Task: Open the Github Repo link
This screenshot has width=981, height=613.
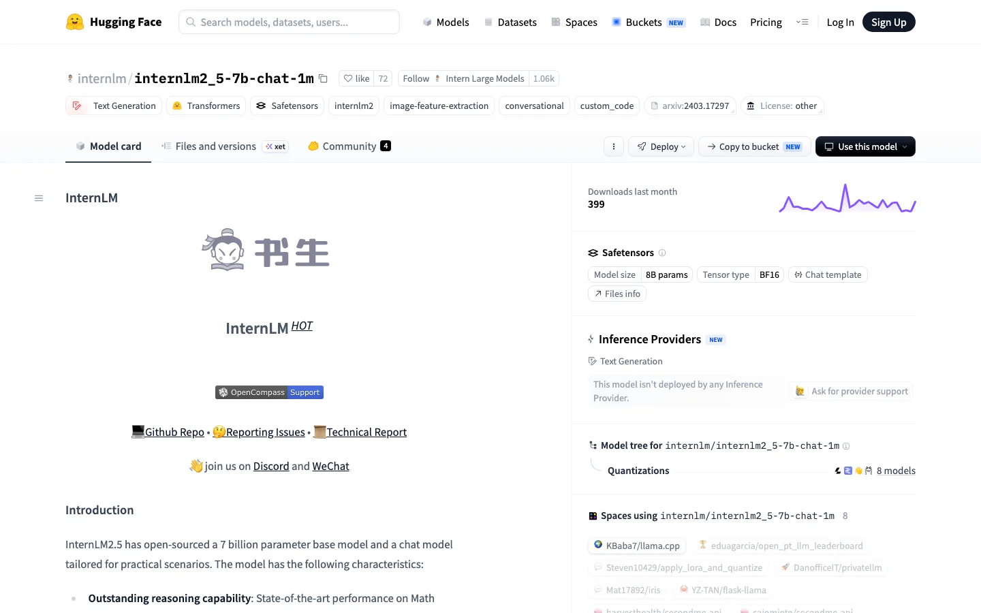Action: [168, 432]
